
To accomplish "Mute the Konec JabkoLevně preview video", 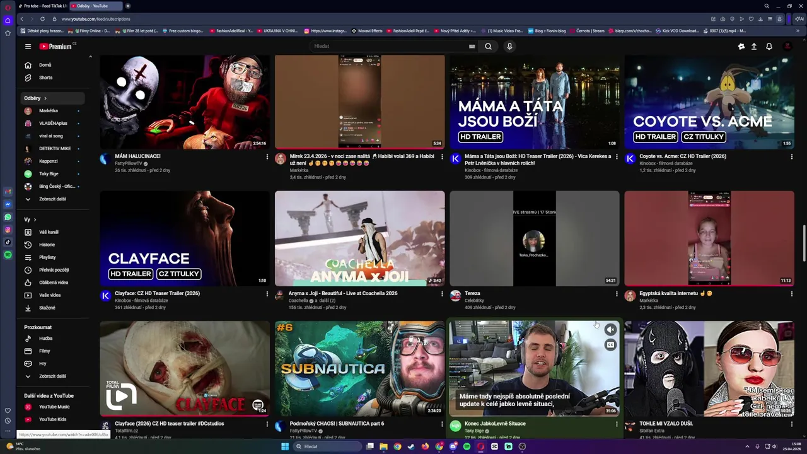I will [x=610, y=330].
